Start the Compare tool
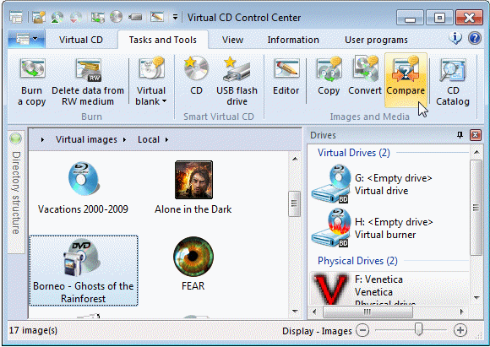 pyautogui.click(x=406, y=79)
